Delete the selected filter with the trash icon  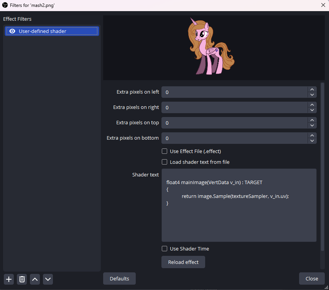22,279
